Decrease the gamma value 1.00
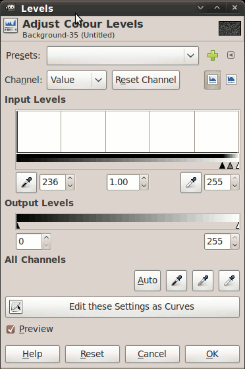 [144, 186]
